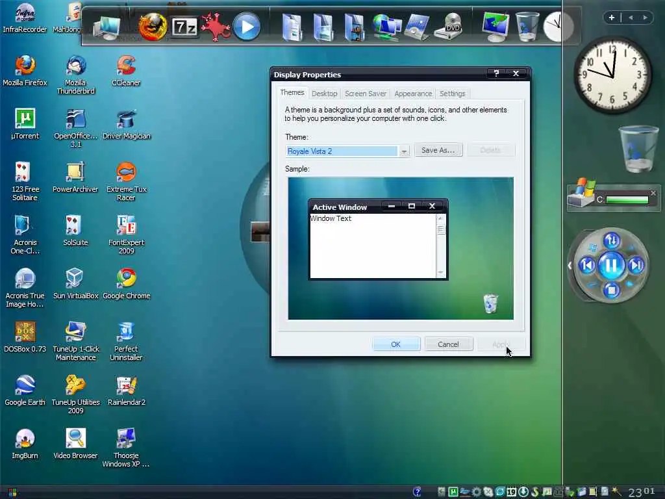
Task: Click the Rainlendar2 desktop icon
Action: point(126,390)
